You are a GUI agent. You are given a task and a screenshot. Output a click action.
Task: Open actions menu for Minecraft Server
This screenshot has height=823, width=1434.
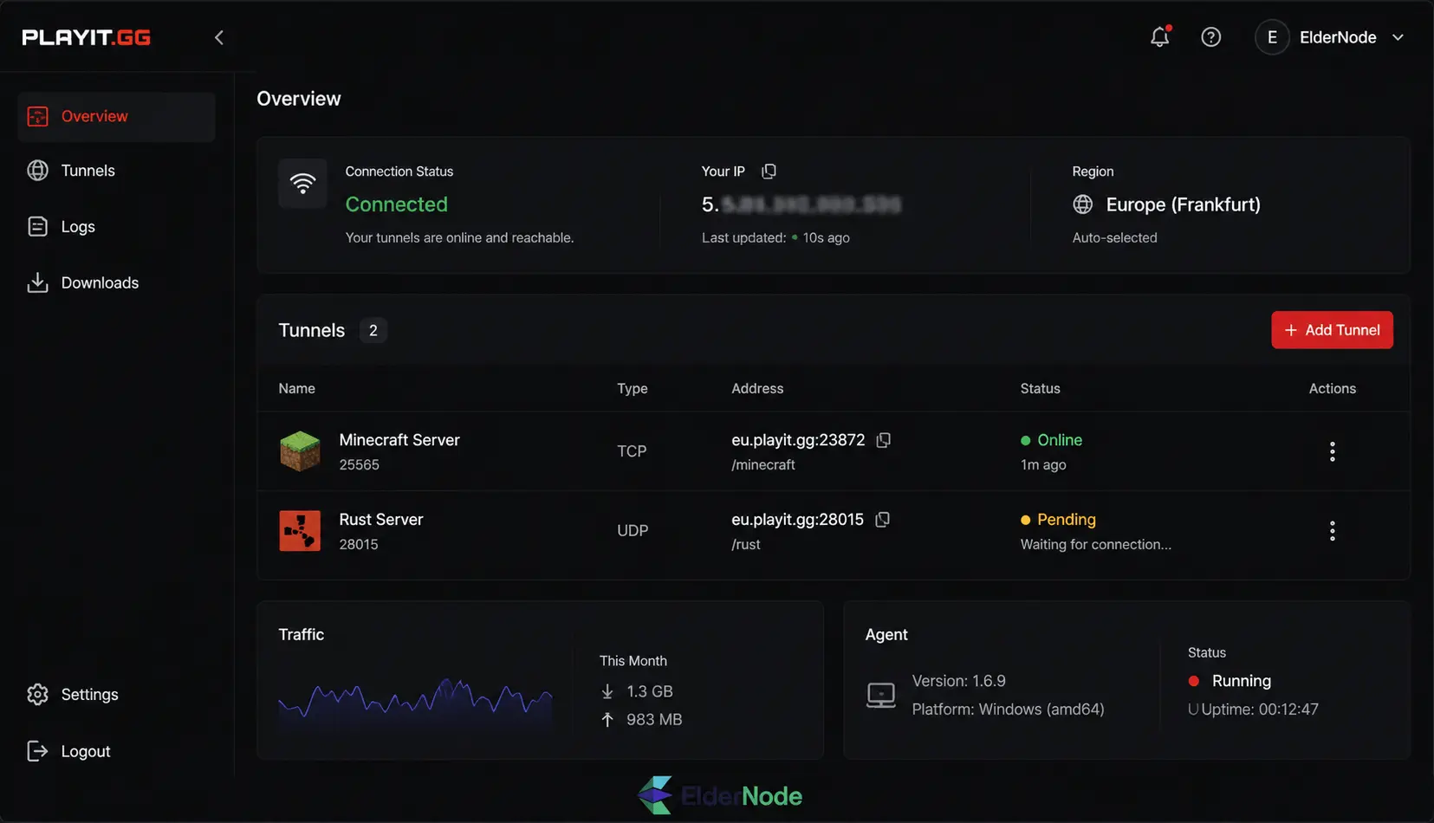[x=1332, y=451]
